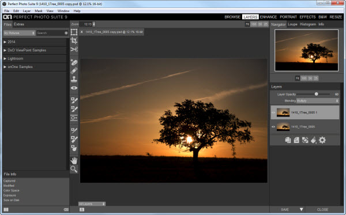Open the Layer menu
Screen dimensions: 346x215
coord(27,11)
